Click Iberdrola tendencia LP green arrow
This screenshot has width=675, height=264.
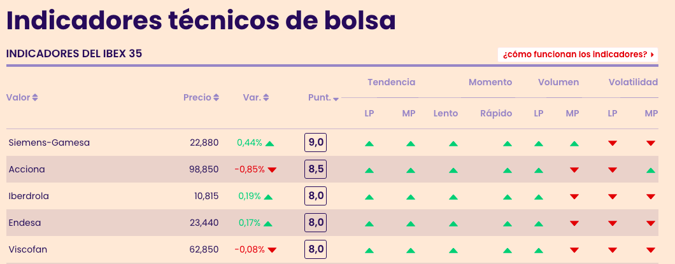pos(369,197)
